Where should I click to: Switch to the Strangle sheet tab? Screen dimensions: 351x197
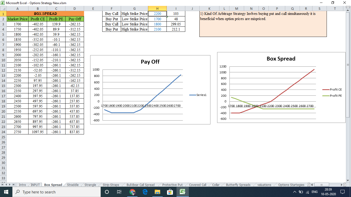point(90,185)
